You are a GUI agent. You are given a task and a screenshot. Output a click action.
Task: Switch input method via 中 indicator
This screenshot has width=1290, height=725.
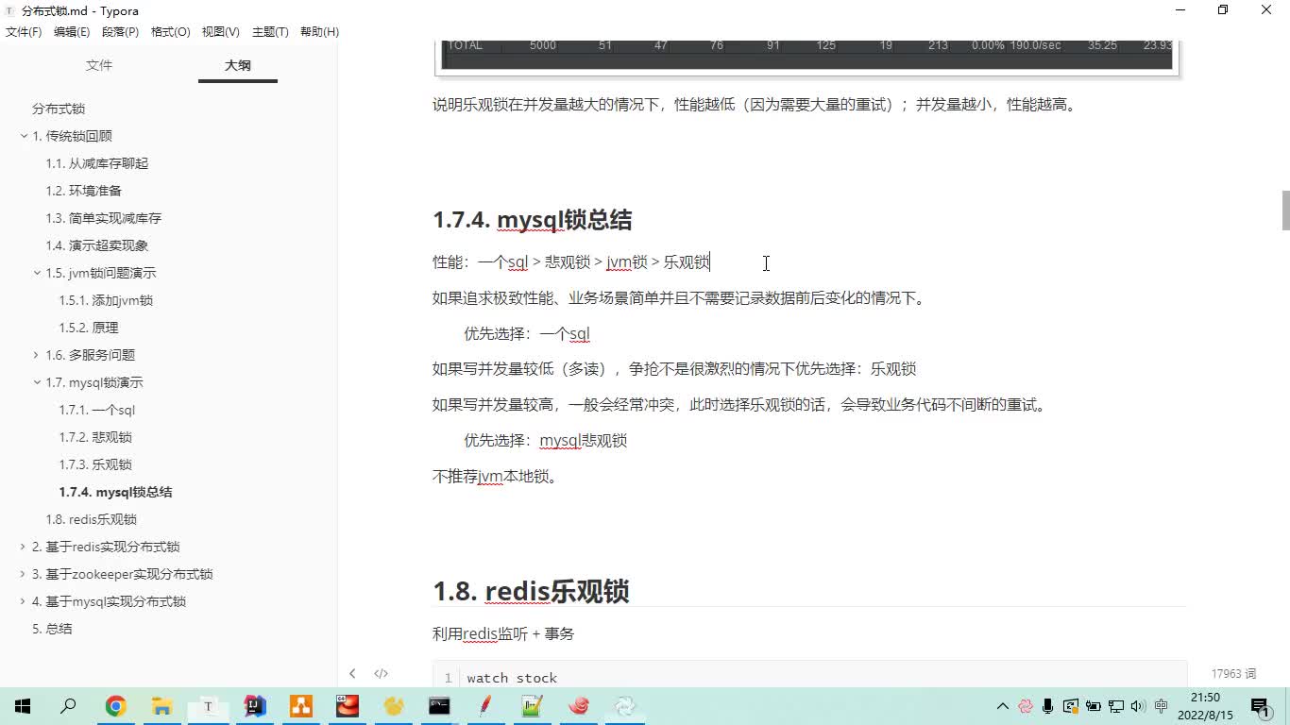[x=1162, y=706]
